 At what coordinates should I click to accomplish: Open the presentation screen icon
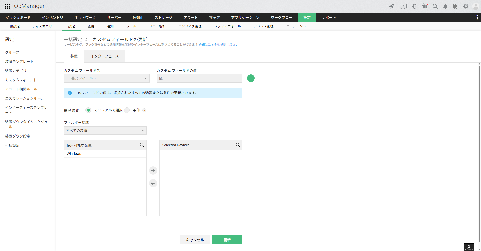click(x=403, y=6)
